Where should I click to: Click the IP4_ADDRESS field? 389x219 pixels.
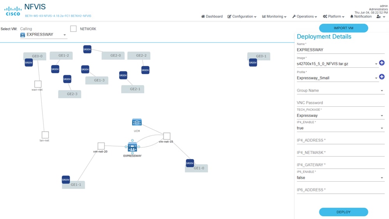tap(341, 140)
